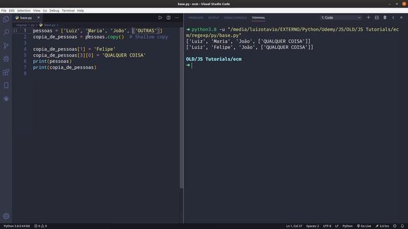Screen dimensions: 408x229
Task: Open the Help menu
Action: [x=80, y=11]
